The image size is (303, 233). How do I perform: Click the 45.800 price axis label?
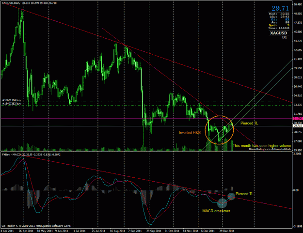coord(298,32)
